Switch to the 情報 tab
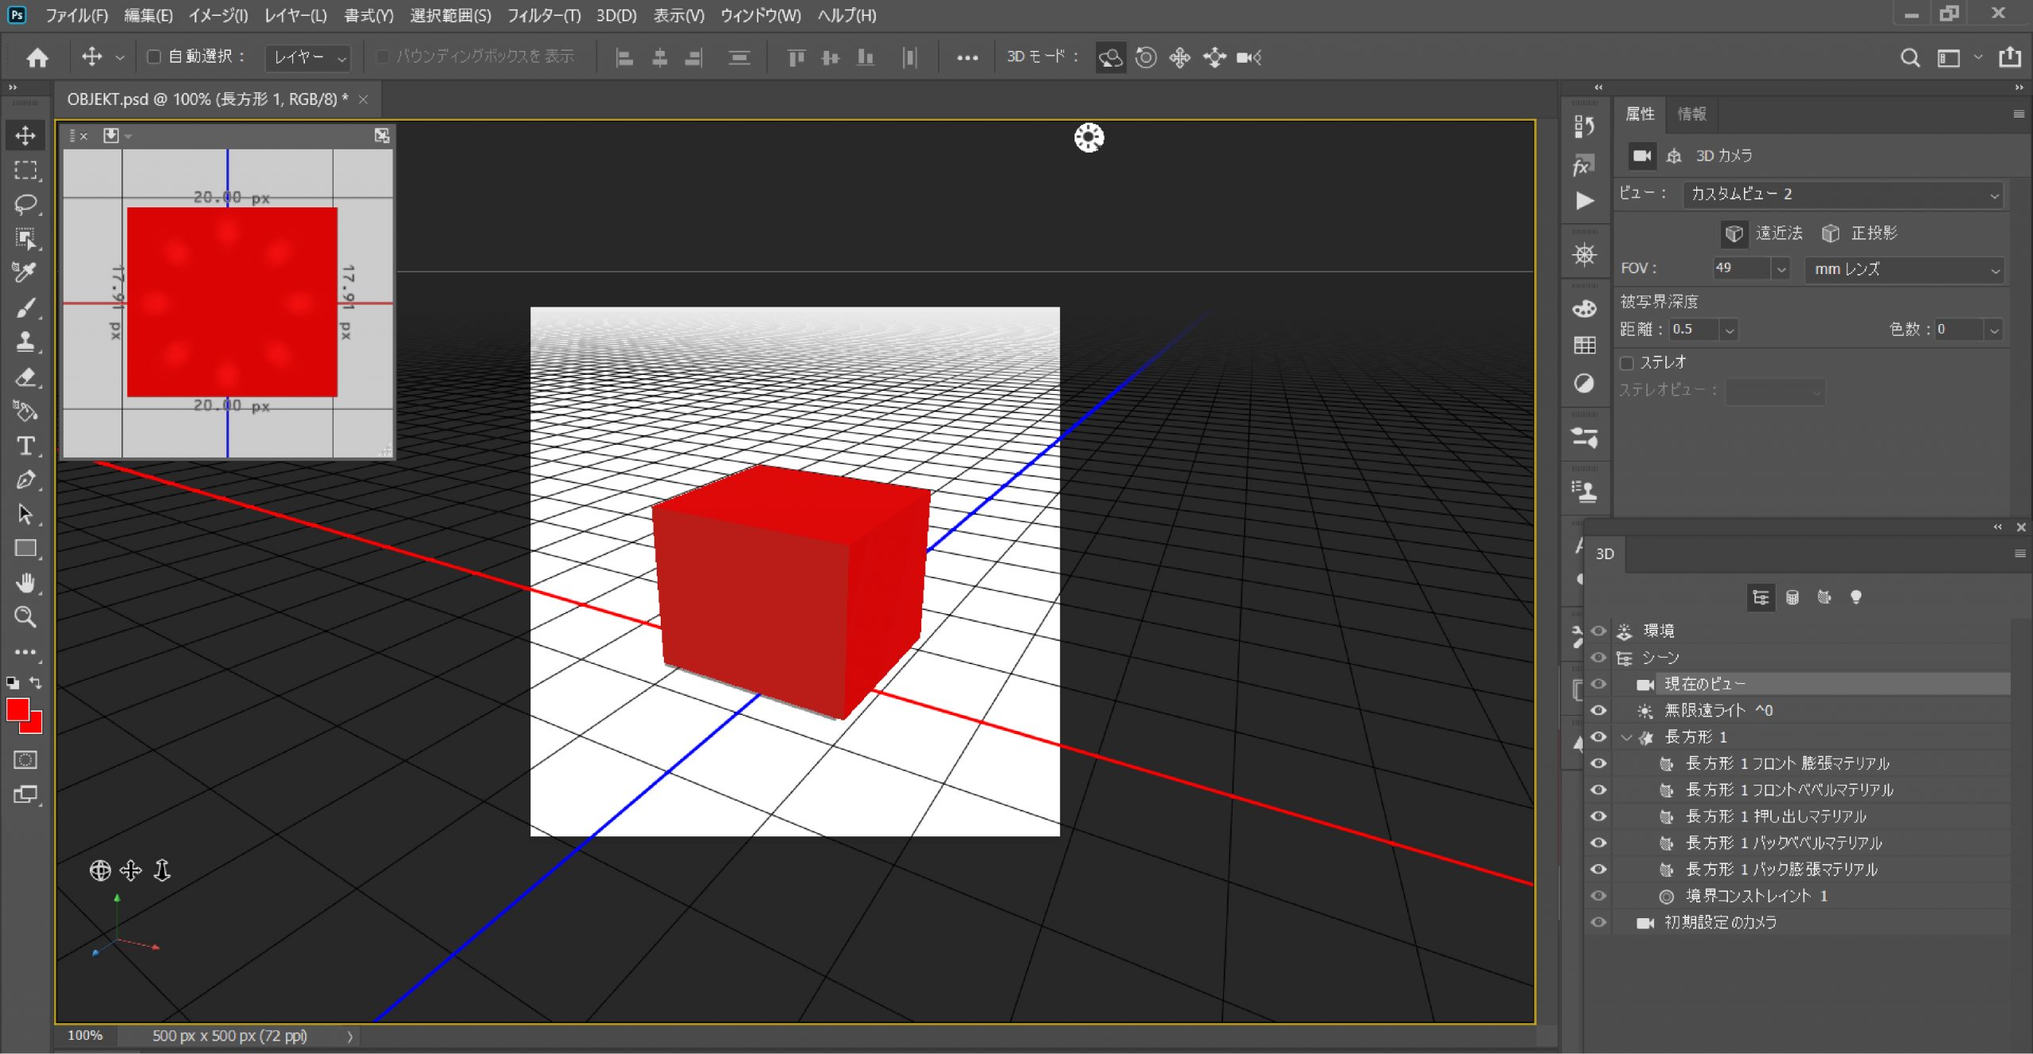The image size is (2033, 1054). 1692,114
